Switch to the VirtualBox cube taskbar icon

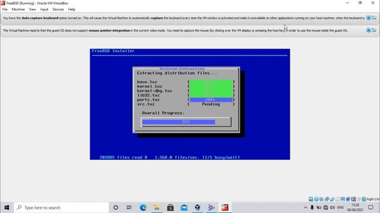[198, 208]
